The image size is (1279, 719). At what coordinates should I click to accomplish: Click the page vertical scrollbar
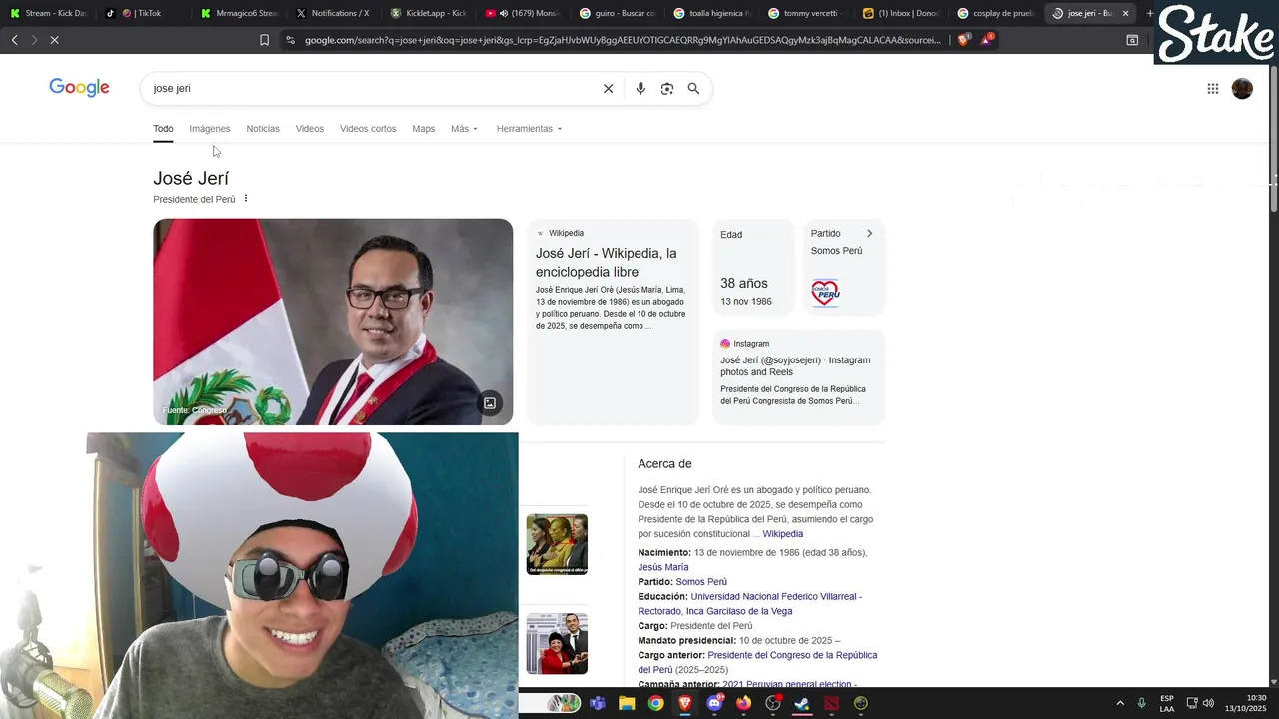click(1273, 140)
